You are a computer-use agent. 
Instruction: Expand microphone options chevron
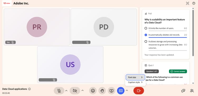click(x=67, y=90)
